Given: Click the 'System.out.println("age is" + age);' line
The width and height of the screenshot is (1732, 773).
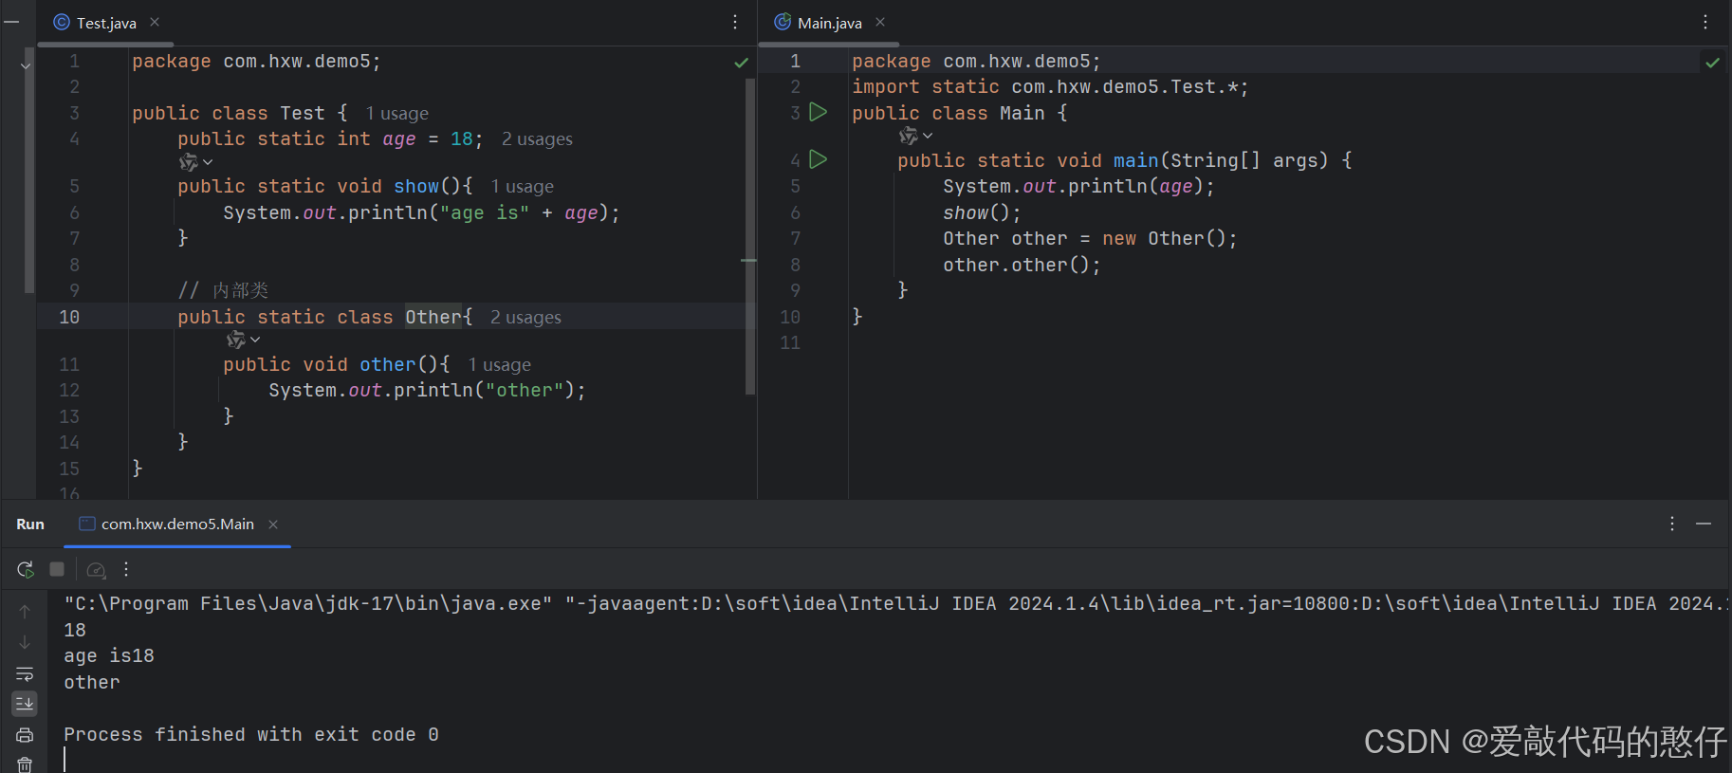Looking at the screenshot, I should [421, 213].
